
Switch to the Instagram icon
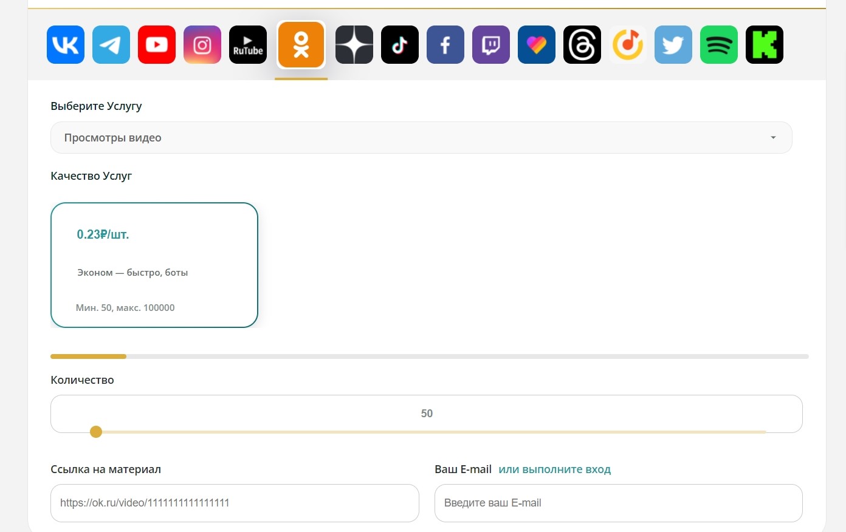[x=202, y=44]
